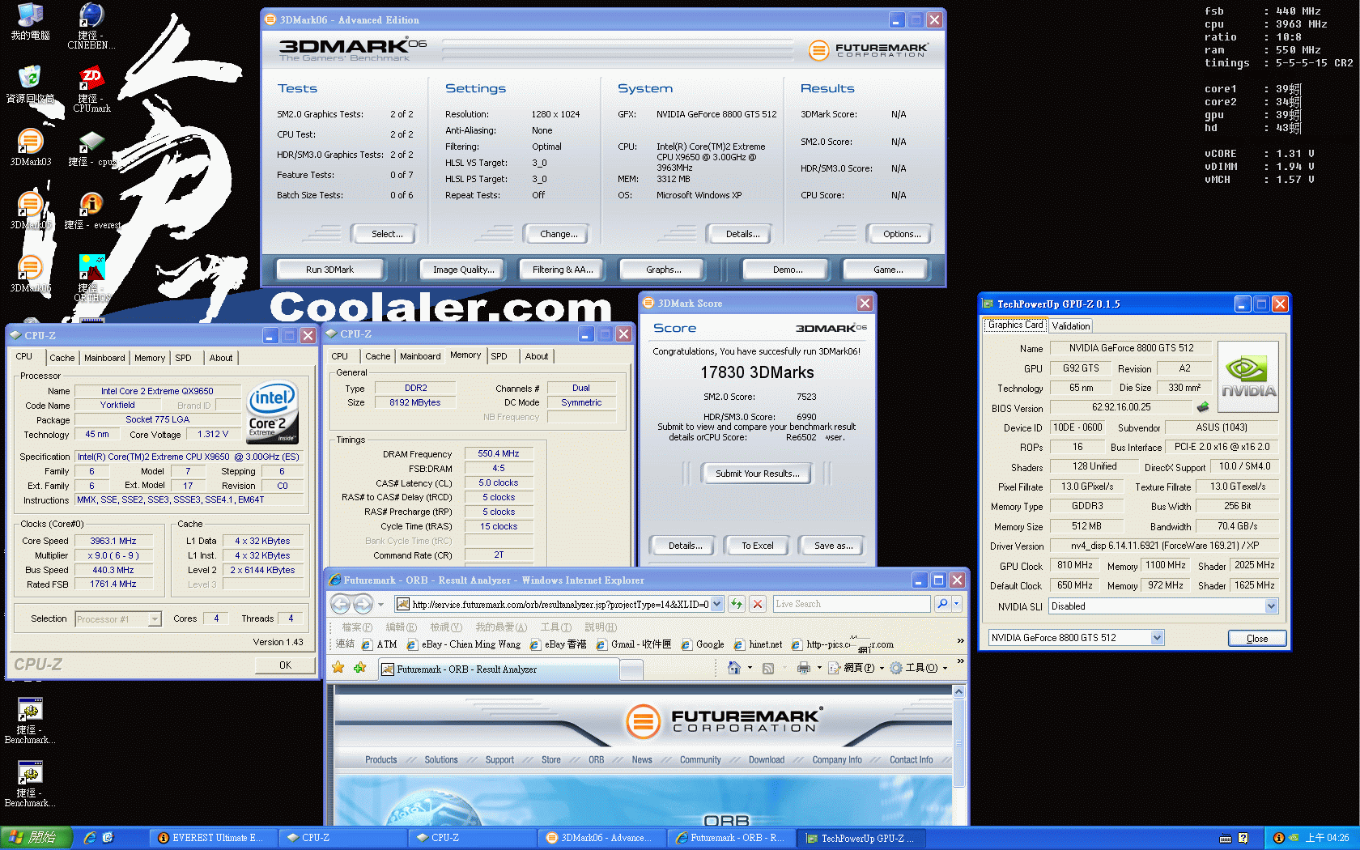The image size is (1360, 850).
Task: Open About tab in right CPU-Z
Action: 536,356
